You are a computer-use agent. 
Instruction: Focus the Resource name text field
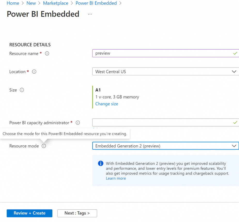pos(163,53)
